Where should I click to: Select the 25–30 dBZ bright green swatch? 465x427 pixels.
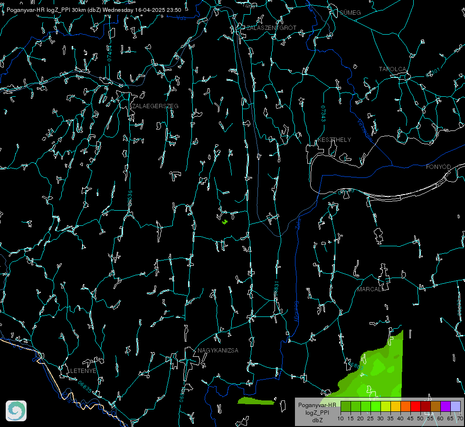tap(376, 406)
